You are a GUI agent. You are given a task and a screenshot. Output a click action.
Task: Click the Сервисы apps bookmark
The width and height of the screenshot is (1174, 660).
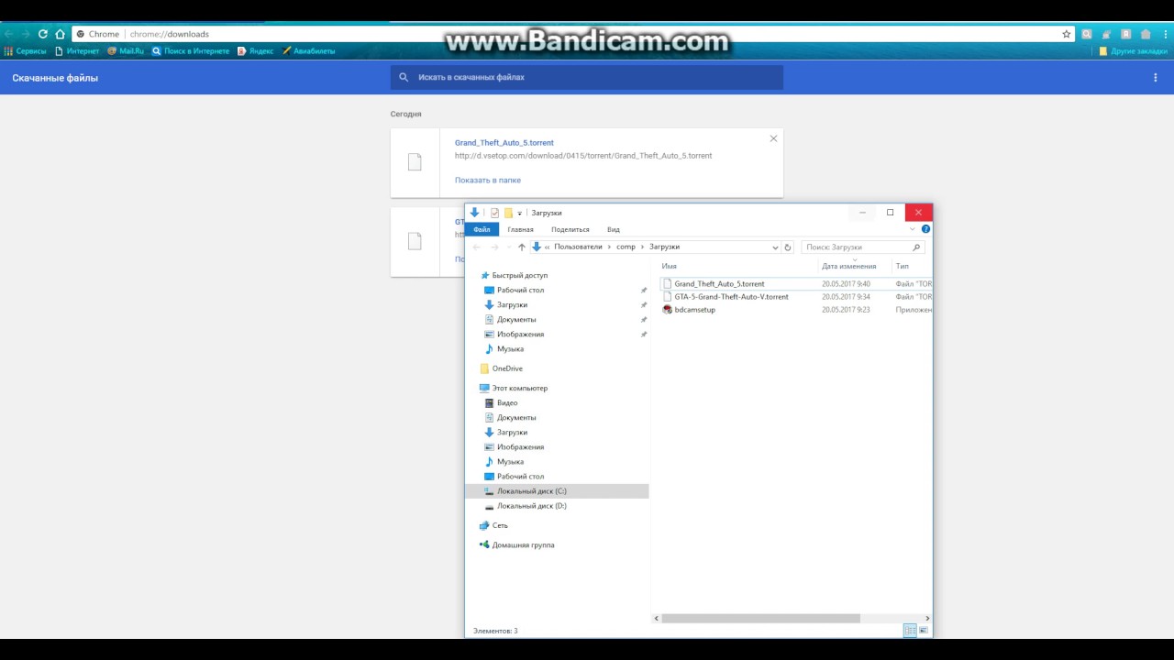pos(26,51)
